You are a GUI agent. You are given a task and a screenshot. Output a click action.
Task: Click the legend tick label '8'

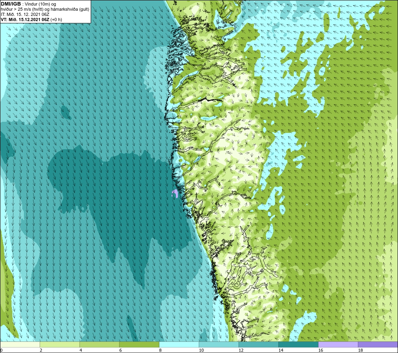click(x=160, y=350)
